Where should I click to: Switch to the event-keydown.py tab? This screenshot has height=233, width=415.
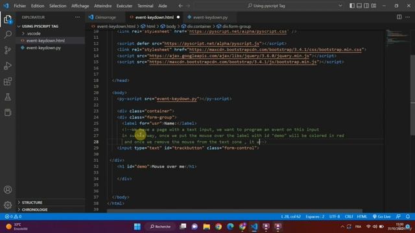210,17
